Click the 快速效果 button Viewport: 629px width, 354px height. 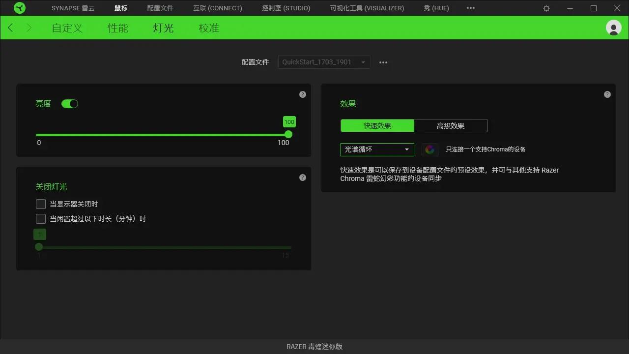(377, 125)
